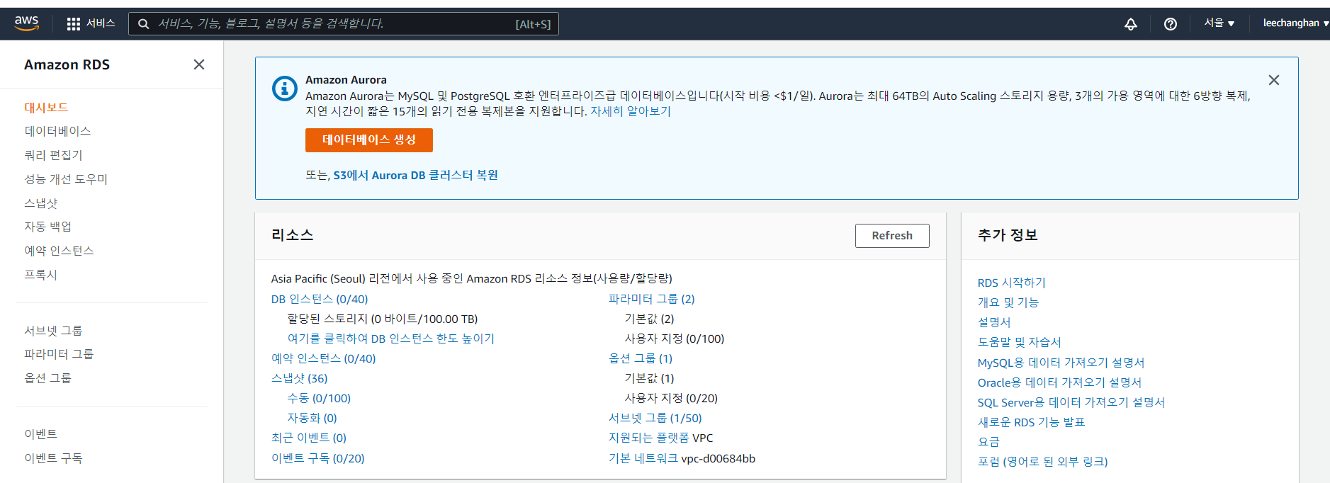
Task: Open 이벤트 구독 in the sidebar
Action: coord(53,458)
